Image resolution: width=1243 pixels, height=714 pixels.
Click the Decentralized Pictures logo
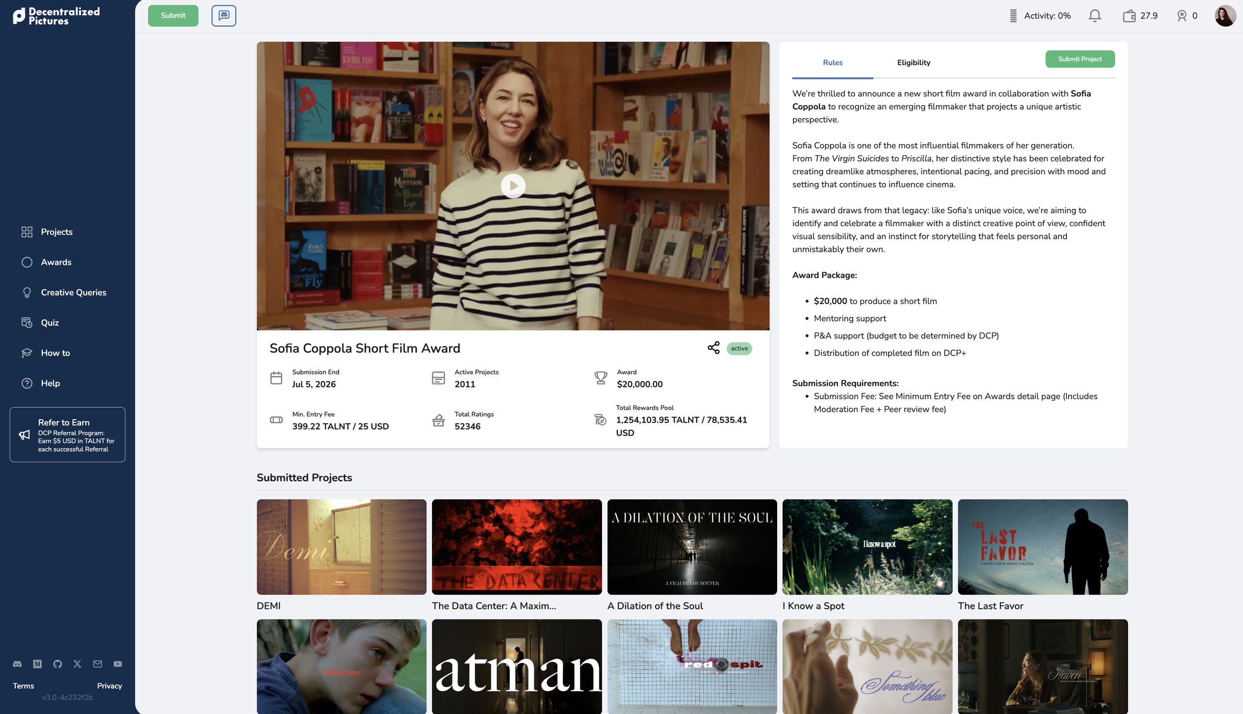pos(56,16)
